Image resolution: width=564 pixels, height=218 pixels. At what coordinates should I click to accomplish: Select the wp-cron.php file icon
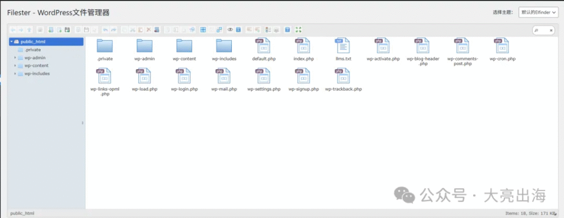coord(502,46)
